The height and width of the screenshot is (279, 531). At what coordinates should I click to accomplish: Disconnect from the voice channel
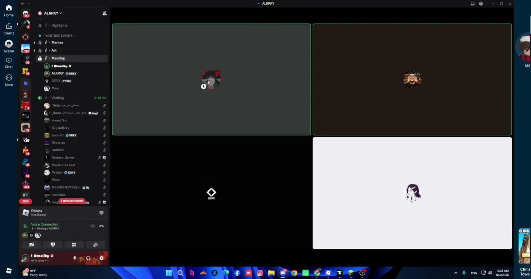pyautogui.click(x=101, y=226)
